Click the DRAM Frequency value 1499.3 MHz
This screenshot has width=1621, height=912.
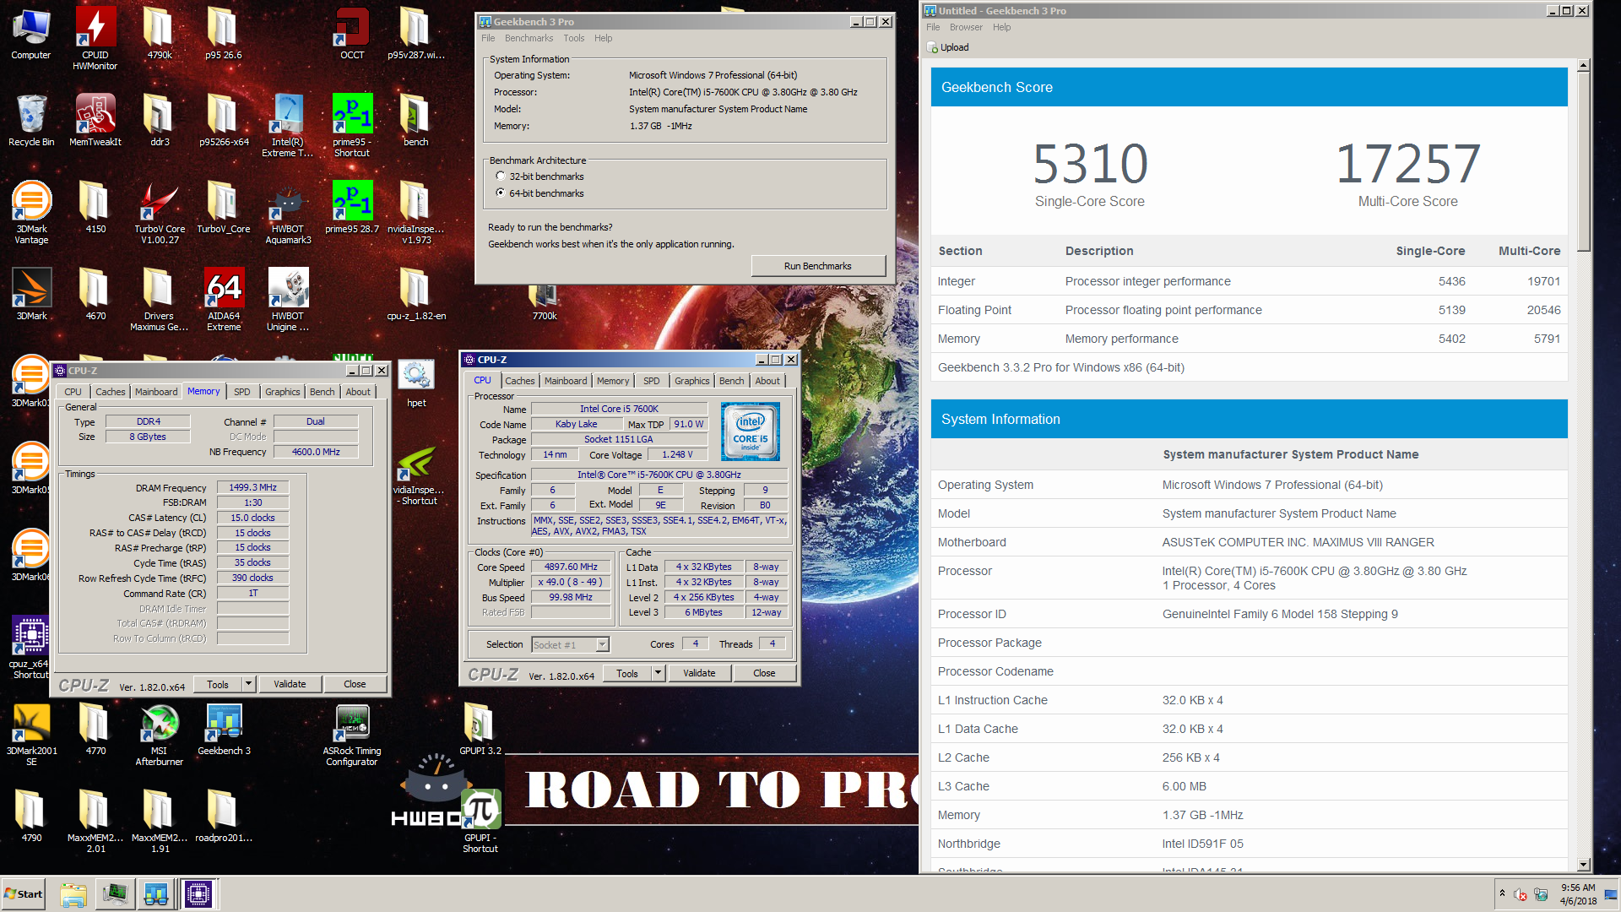point(253,487)
